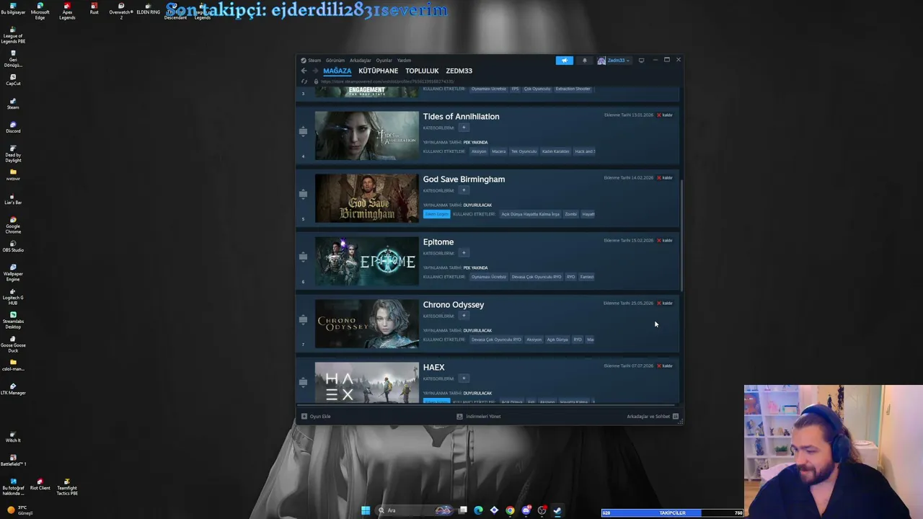Image resolution: width=923 pixels, height=519 pixels.
Task: Click the Extraction Shooter tag
Action: click(x=573, y=89)
